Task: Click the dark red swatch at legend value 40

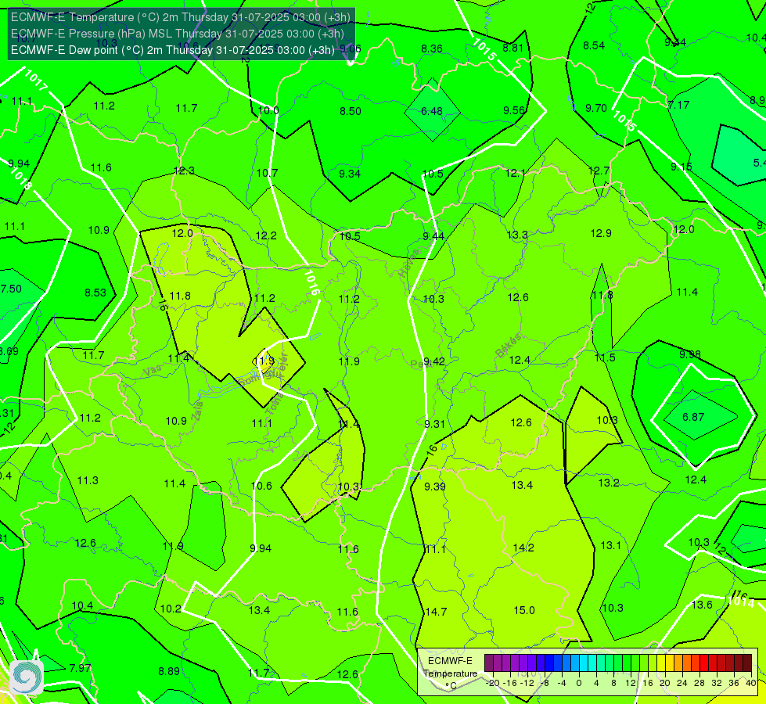Action: point(747,663)
